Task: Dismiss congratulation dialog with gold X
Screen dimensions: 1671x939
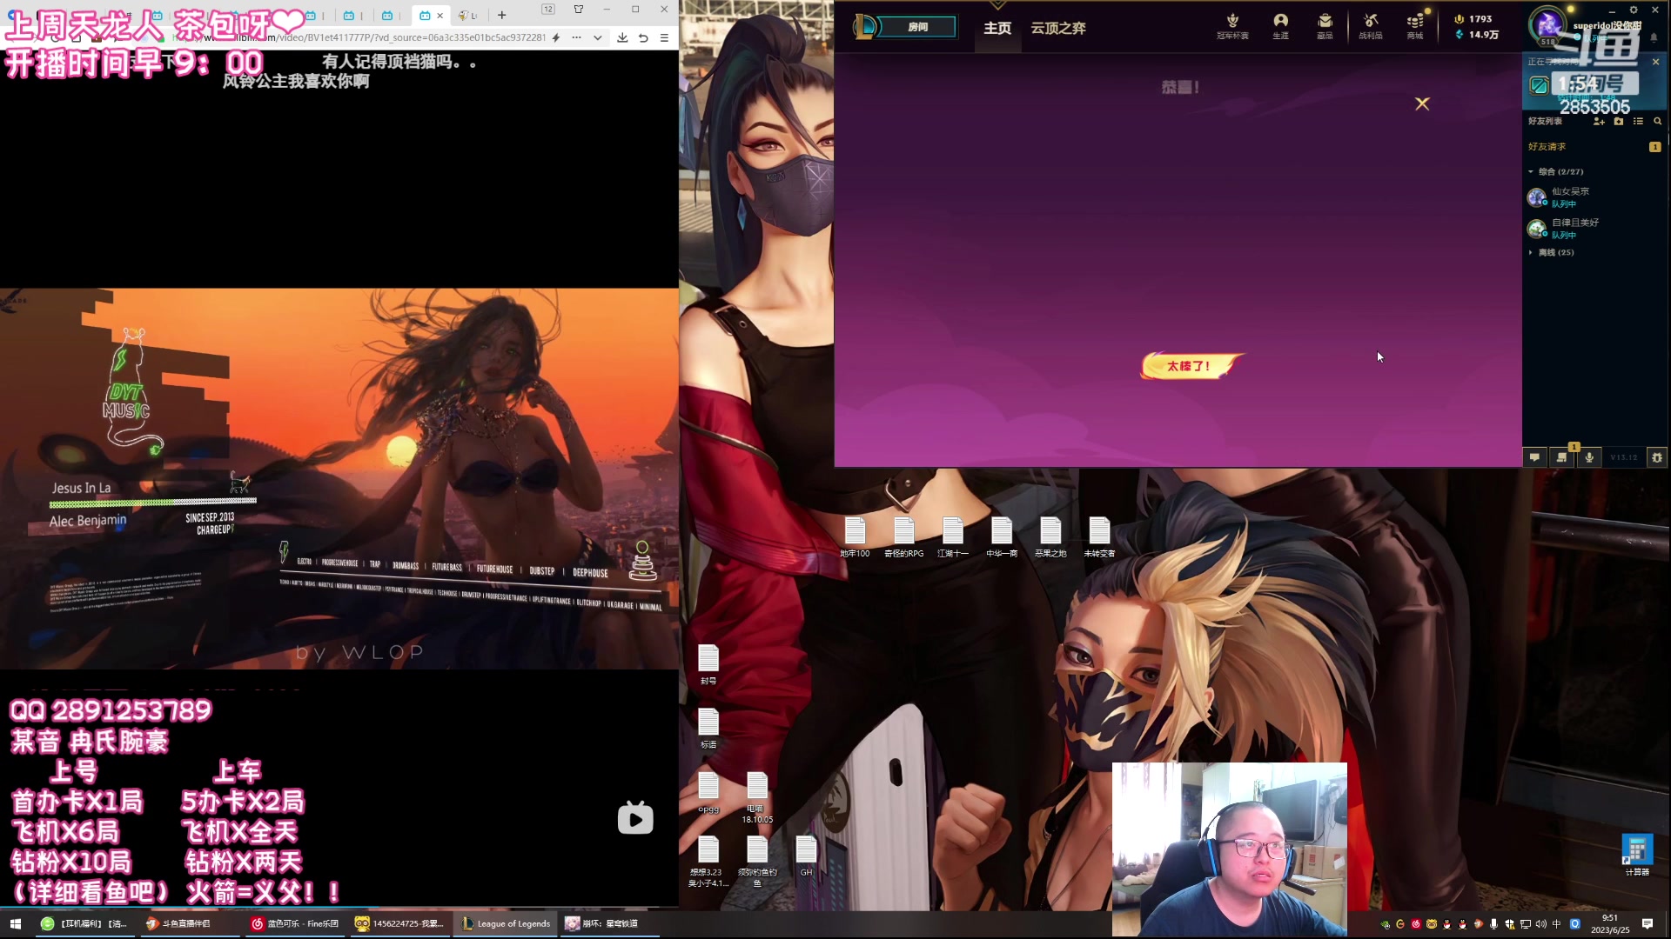Action: pos(1422,103)
